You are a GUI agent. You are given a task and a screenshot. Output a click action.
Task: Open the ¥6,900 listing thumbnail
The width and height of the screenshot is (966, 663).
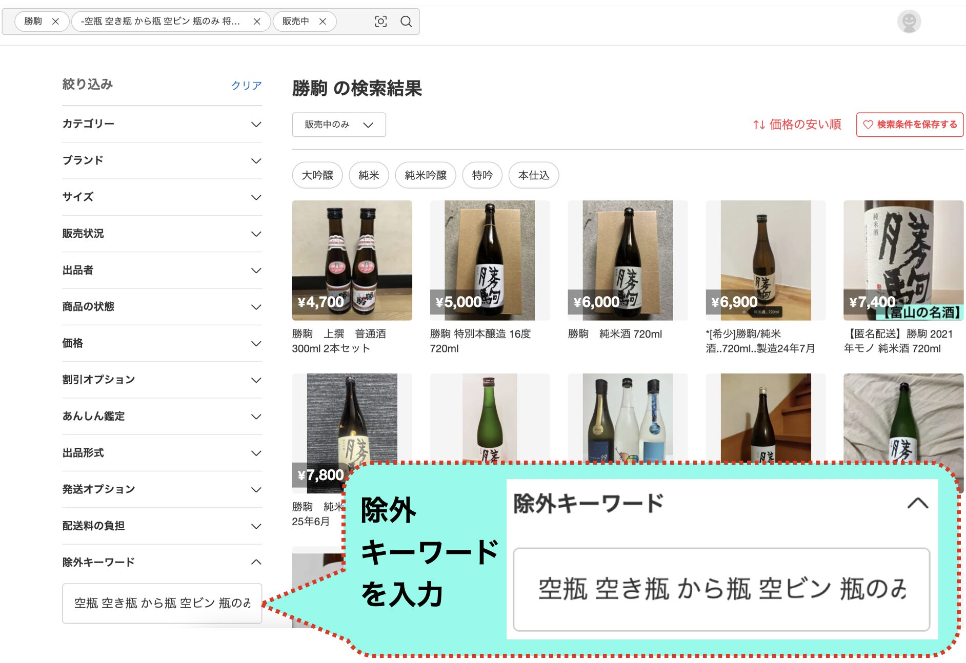(x=766, y=260)
